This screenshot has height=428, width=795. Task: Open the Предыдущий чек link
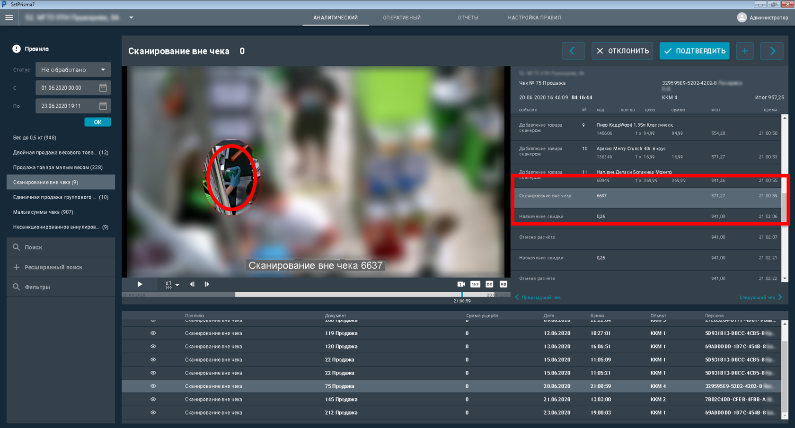coord(538,297)
